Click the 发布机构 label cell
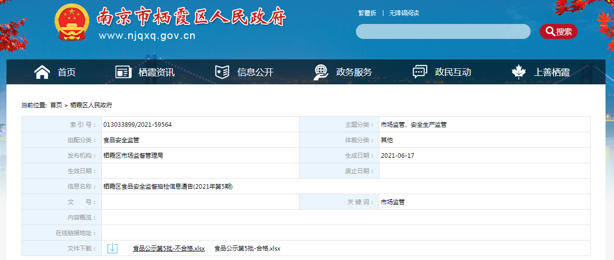This screenshot has width=614, height=260. 61,156
